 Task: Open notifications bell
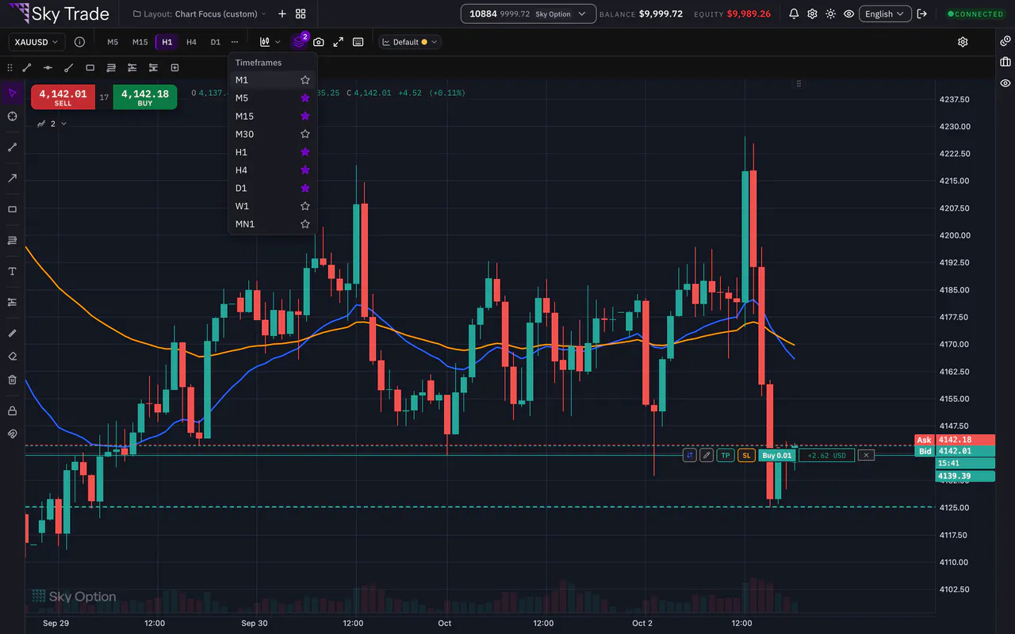[794, 14]
